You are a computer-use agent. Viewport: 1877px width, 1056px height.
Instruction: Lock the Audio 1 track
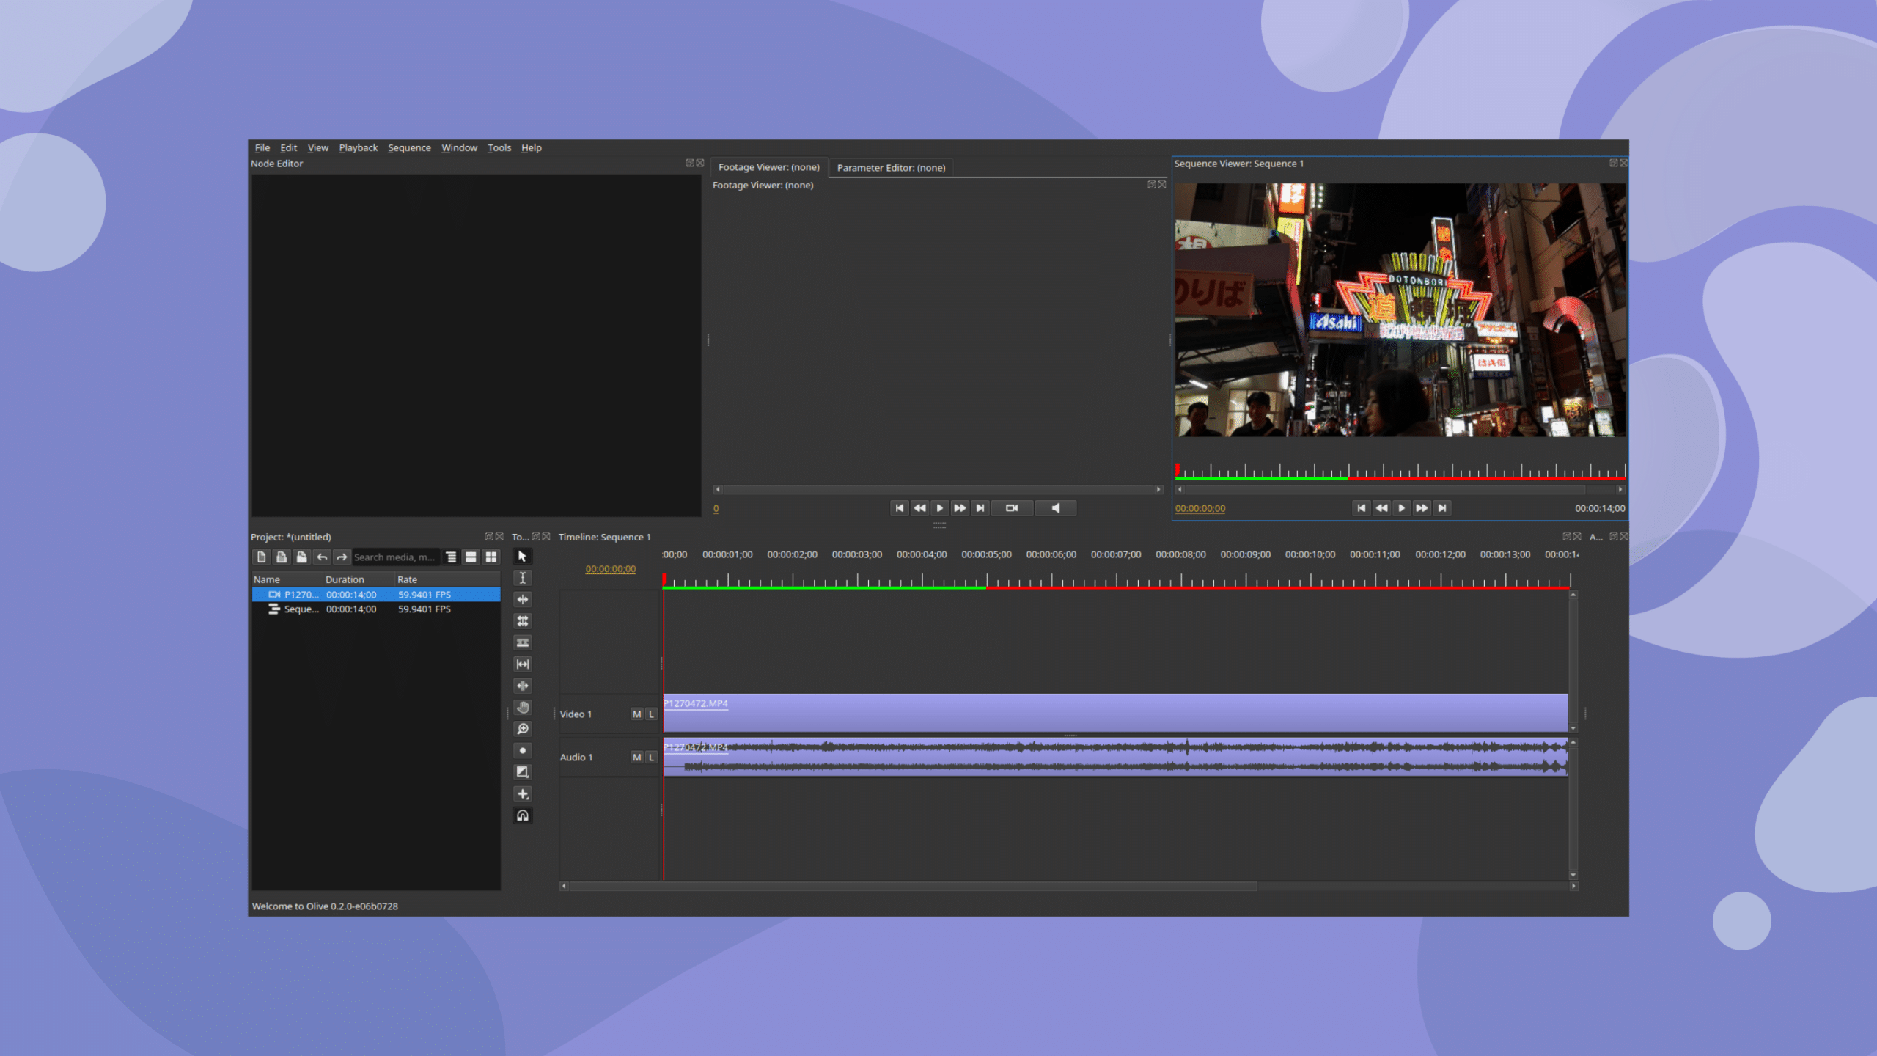click(651, 758)
